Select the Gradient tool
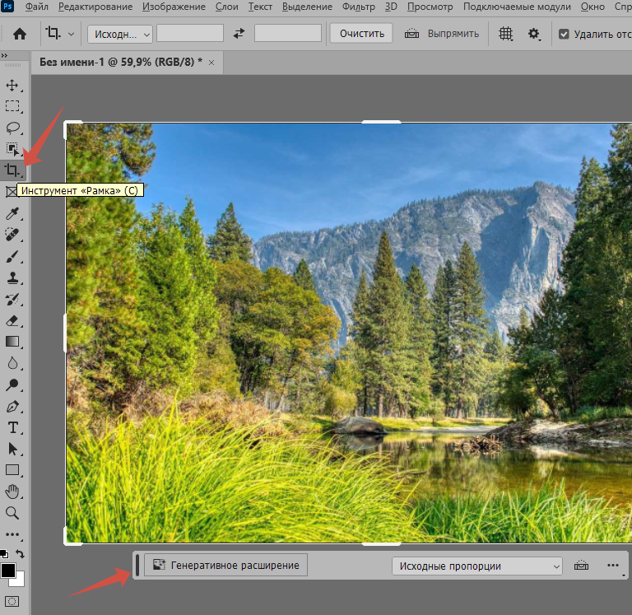Image resolution: width=632 pixels, height=615 pixels. click(12, 342)
